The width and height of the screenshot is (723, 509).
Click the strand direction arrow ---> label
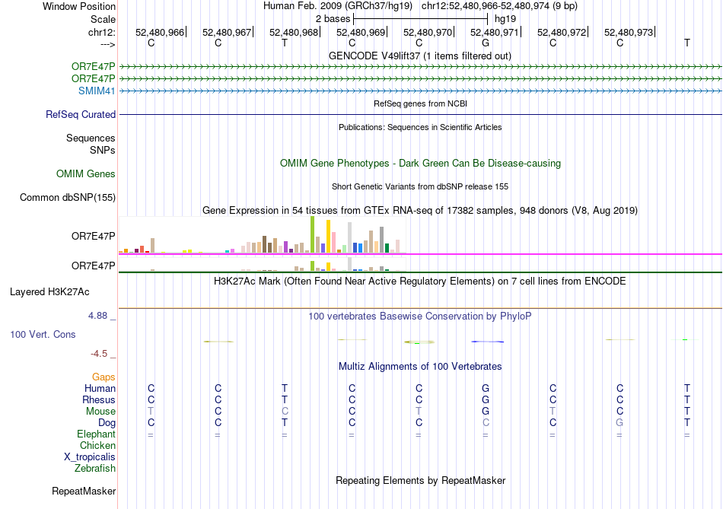pyautogui.click(x=108, y=45)
